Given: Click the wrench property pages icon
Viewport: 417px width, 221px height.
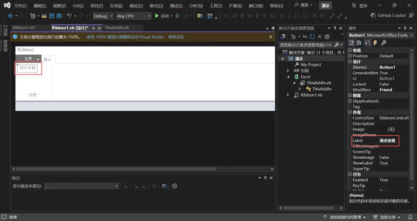Looking at the screenshot, I should tap(383, 43).
